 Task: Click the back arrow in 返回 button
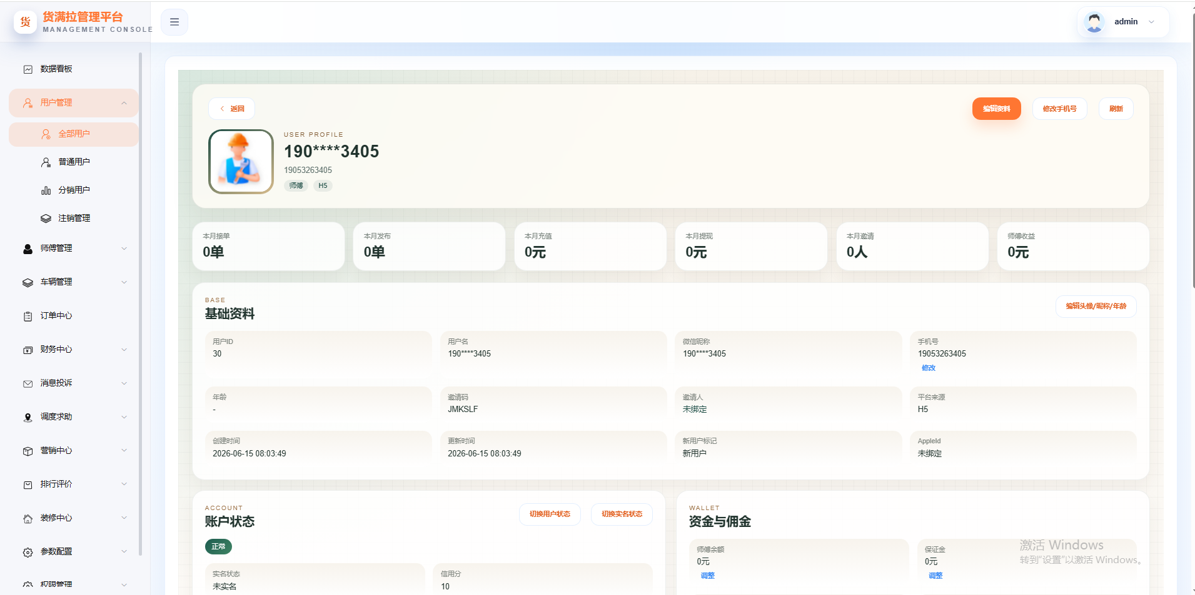222,109
